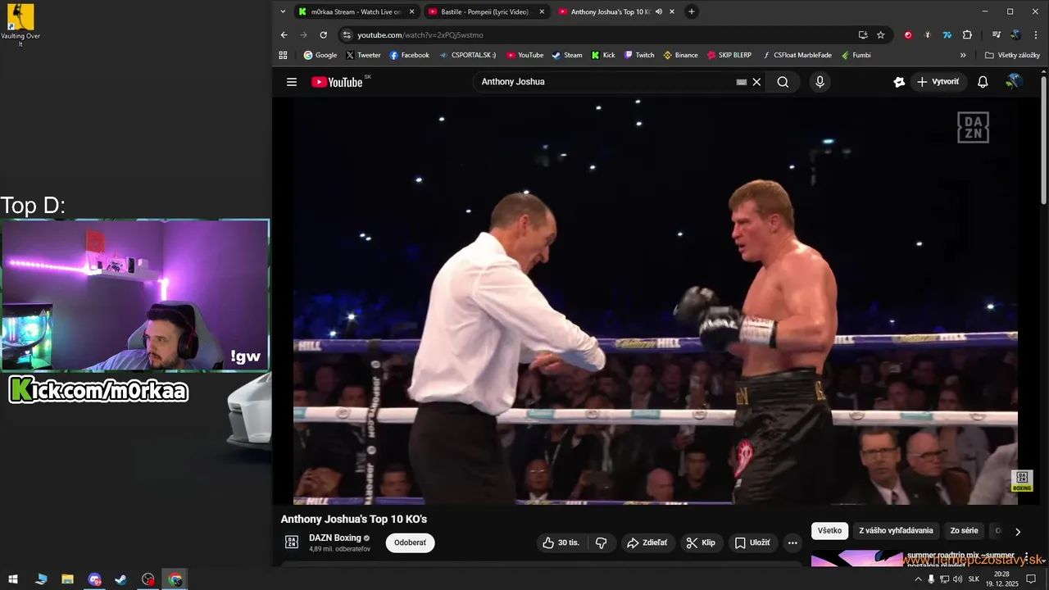Save the video with Uložiť
1049x590 pixels.
click(752, 542)
